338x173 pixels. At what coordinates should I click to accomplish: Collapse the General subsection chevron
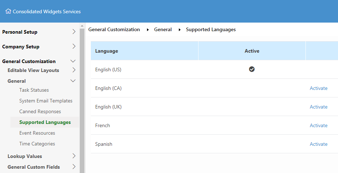pos(73,81)
